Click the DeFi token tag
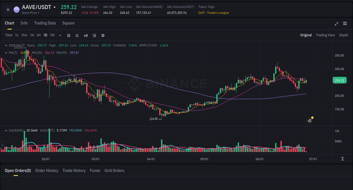 (x=201, y=13)
